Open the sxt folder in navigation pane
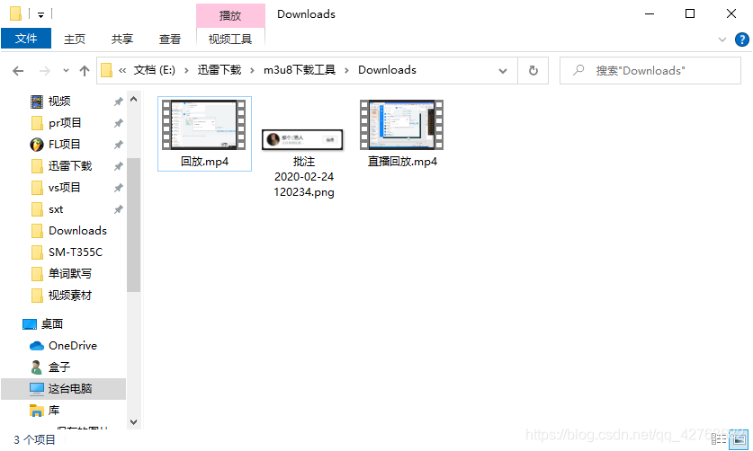Image resolution: width=753 pixels, height=451 pixels. coord(56,209)
